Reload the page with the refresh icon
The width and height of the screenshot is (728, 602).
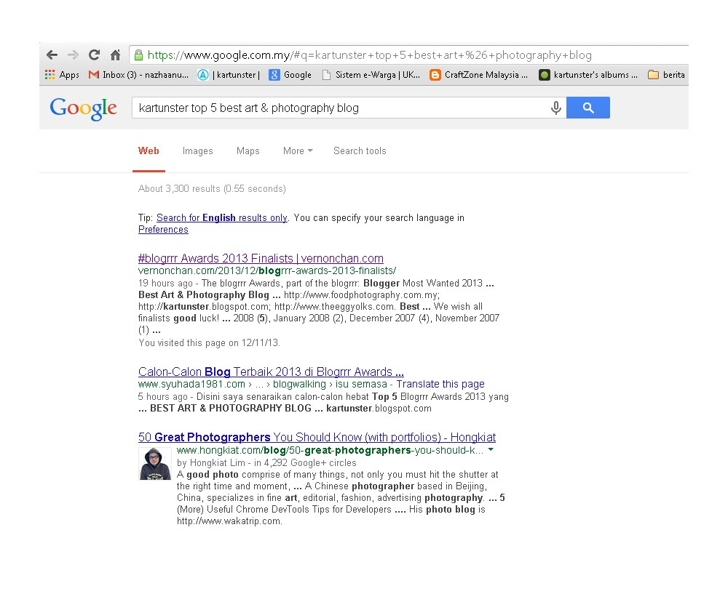pyautogui.click(x=94, y=55)
